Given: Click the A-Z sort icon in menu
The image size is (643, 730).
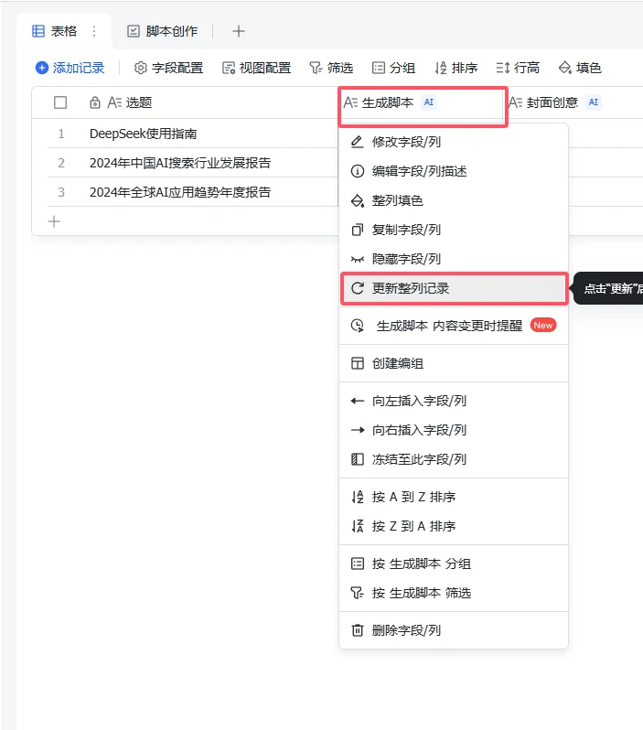Looking at the screenshot, I should click(357, 497).
